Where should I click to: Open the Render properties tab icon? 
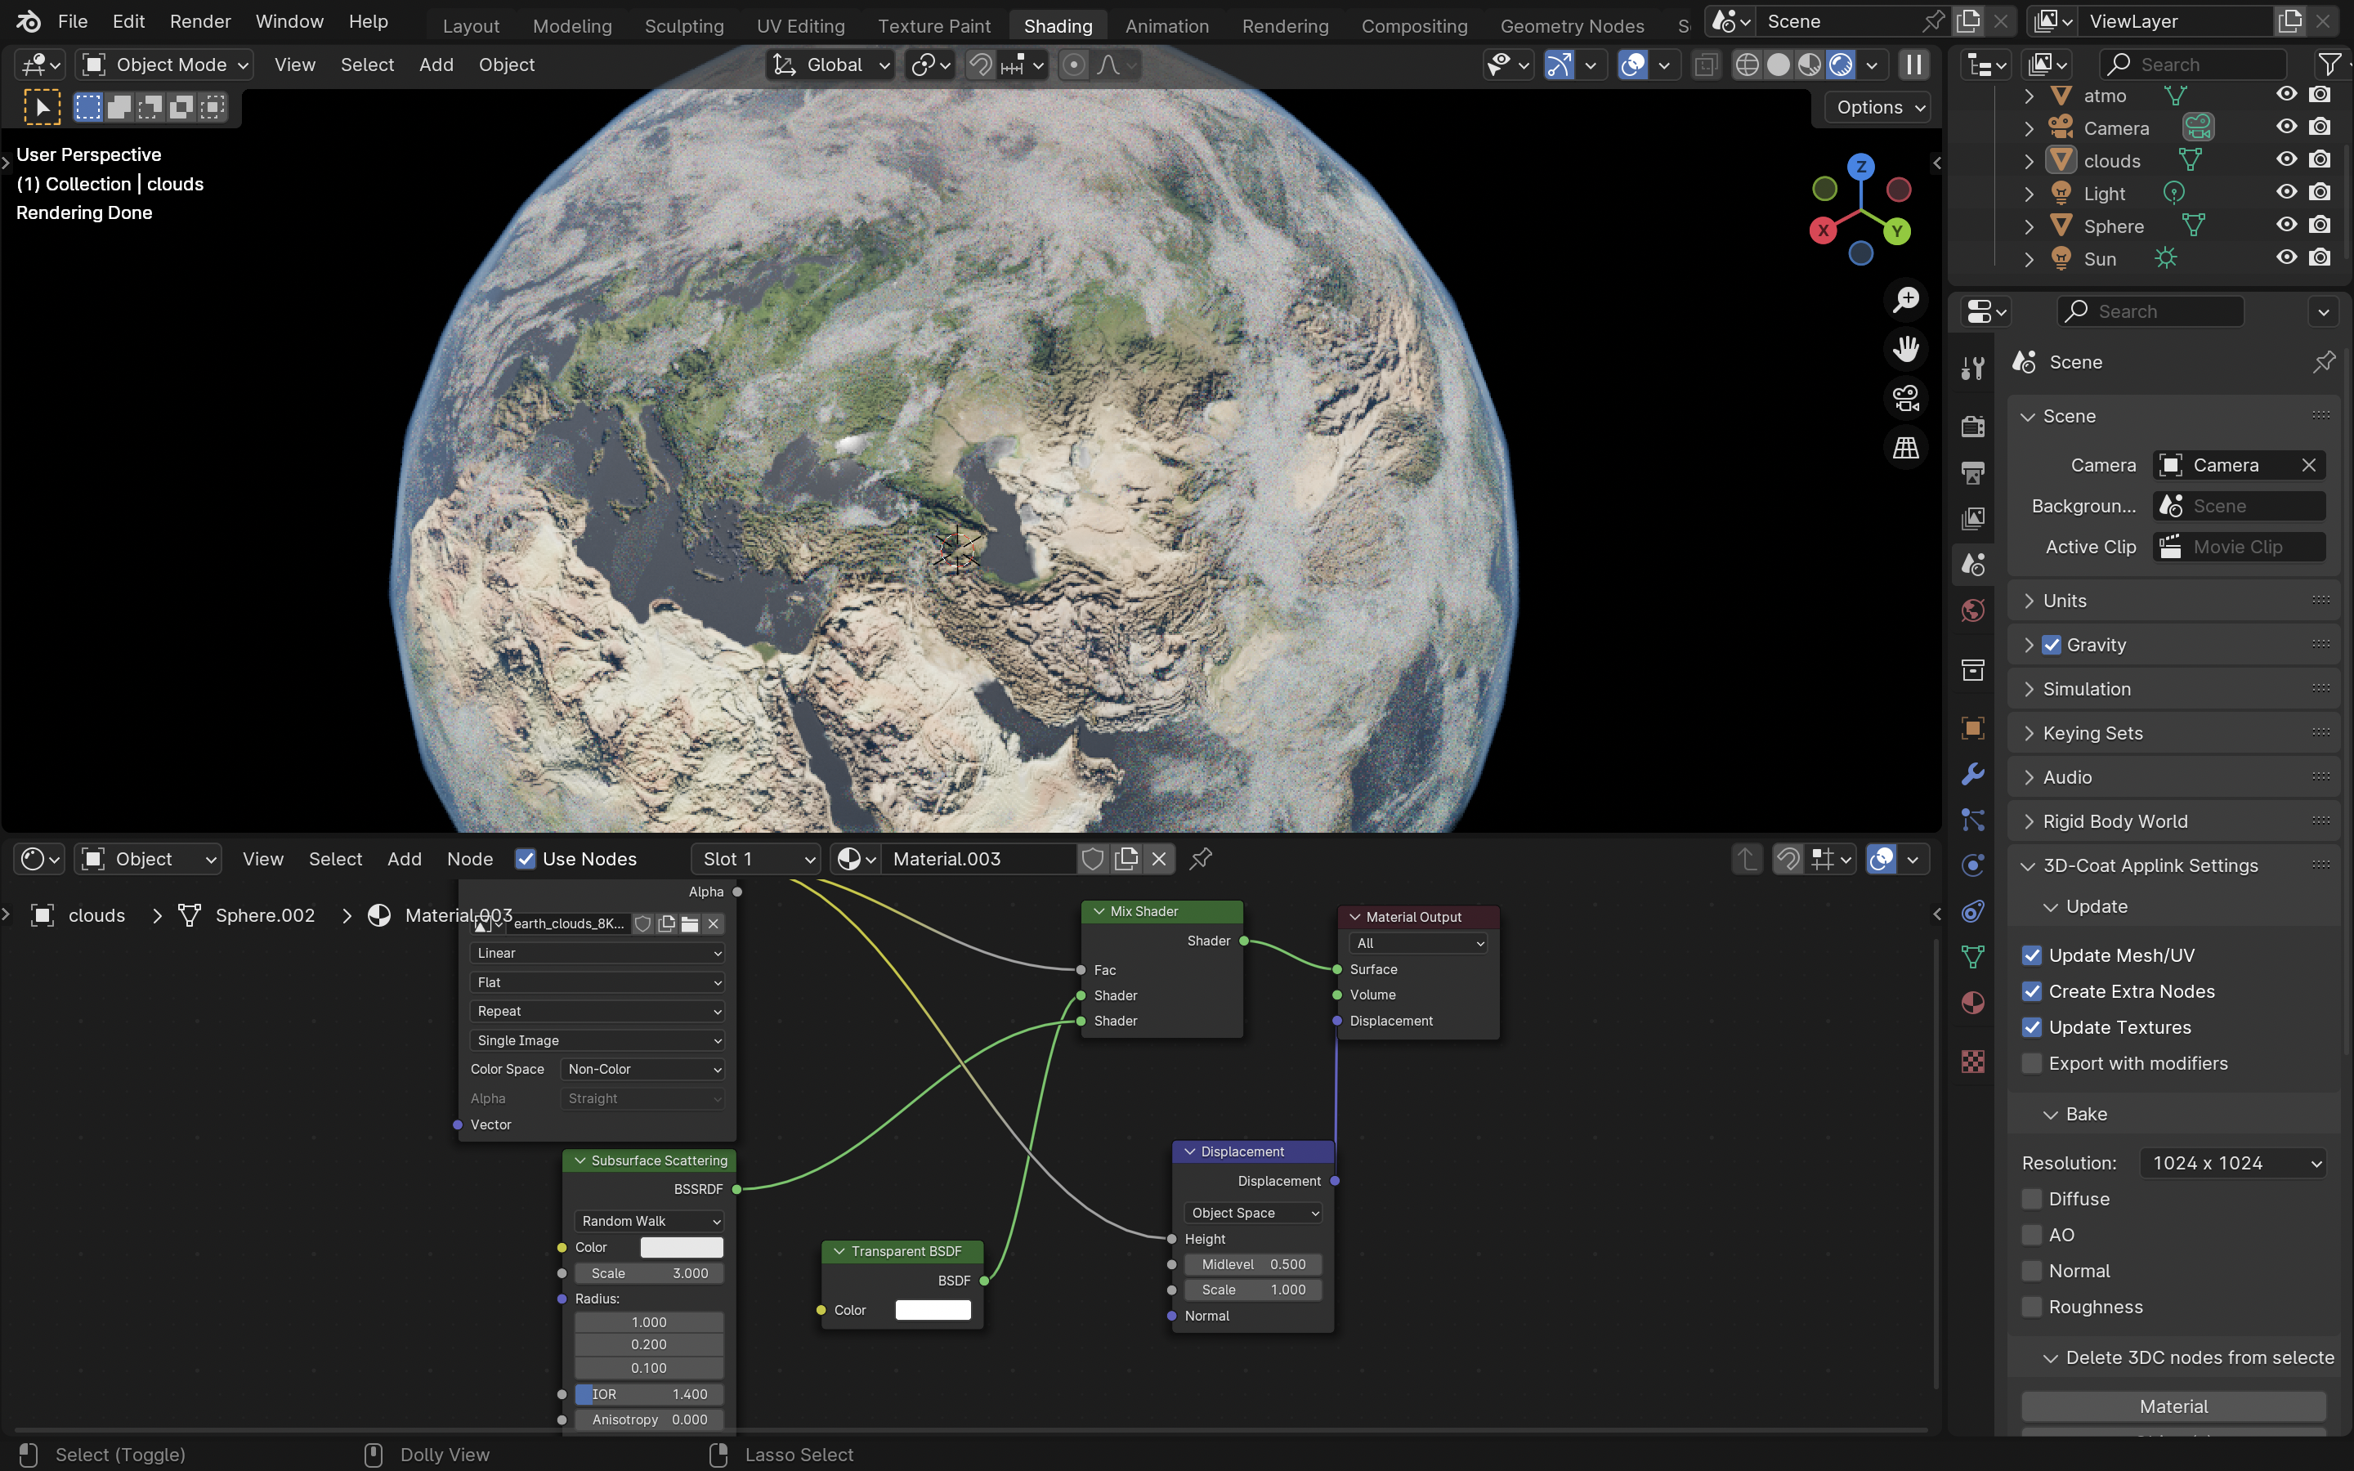(1972, 426)
